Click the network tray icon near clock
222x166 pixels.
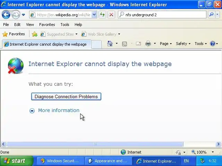pos(202,161)
